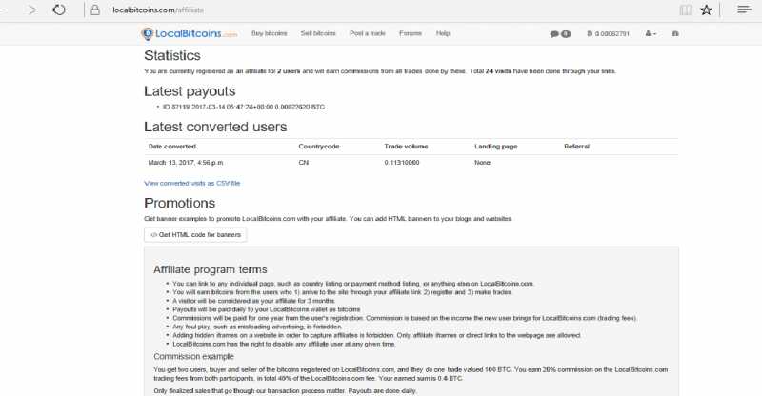
Task: Select the Date converted column header
Action: (x=172, y=147)
